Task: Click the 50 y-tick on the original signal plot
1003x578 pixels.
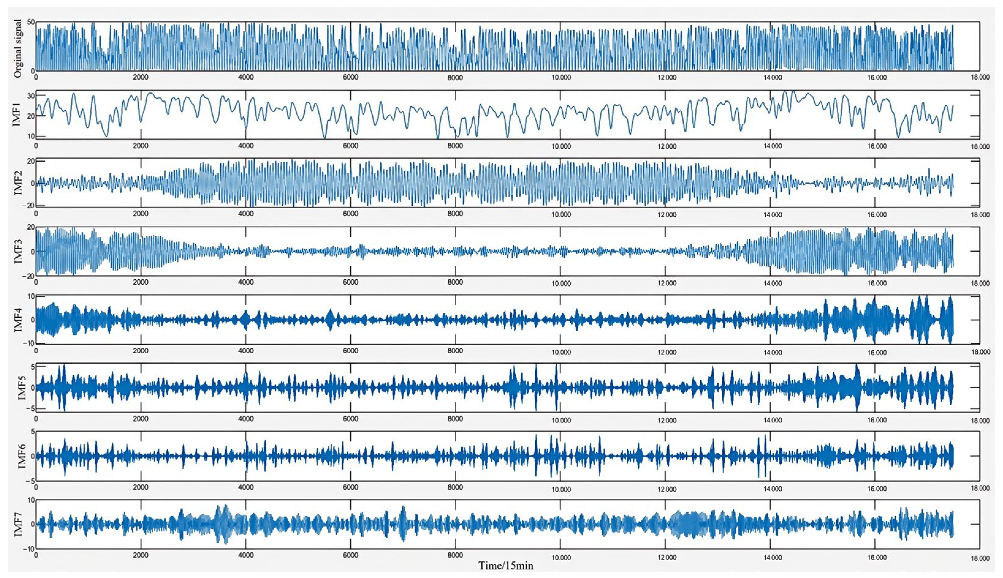Action: (x=31, y=22)
